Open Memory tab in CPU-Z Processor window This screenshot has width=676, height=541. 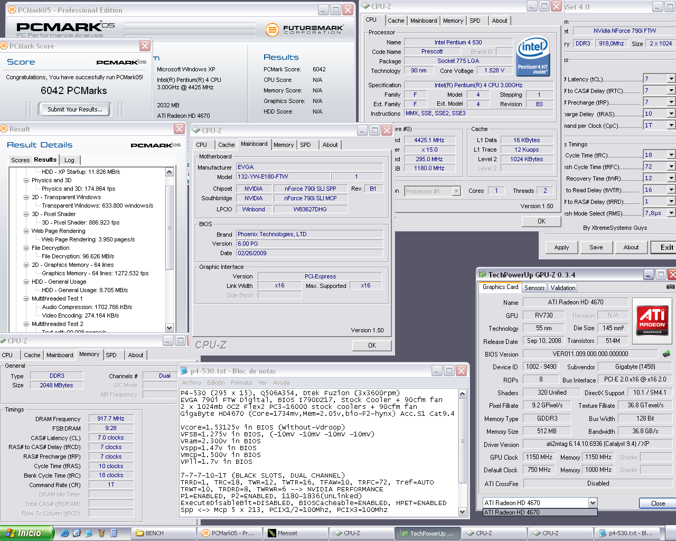[453, 21]
